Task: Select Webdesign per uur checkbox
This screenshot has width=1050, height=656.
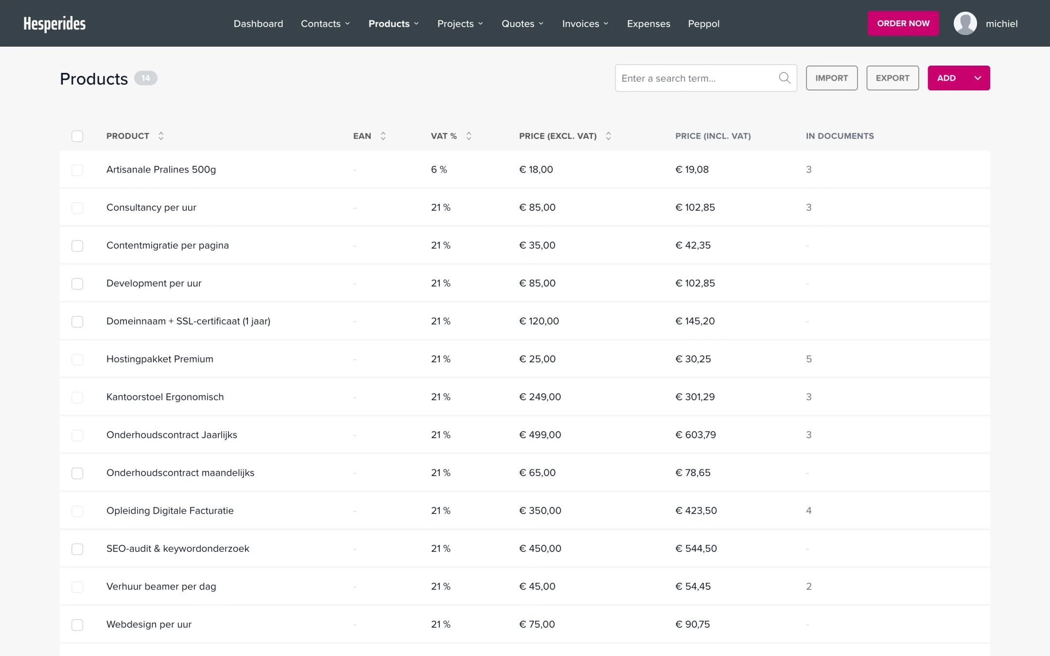Action: (x=77, y=624)
